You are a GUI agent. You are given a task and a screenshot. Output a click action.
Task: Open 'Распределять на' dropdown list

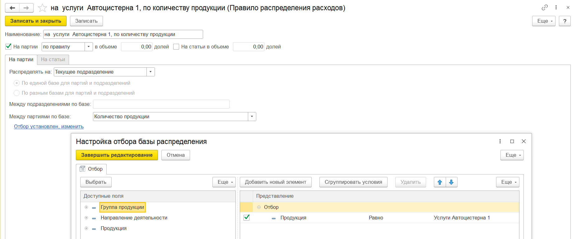click(151, 72)
